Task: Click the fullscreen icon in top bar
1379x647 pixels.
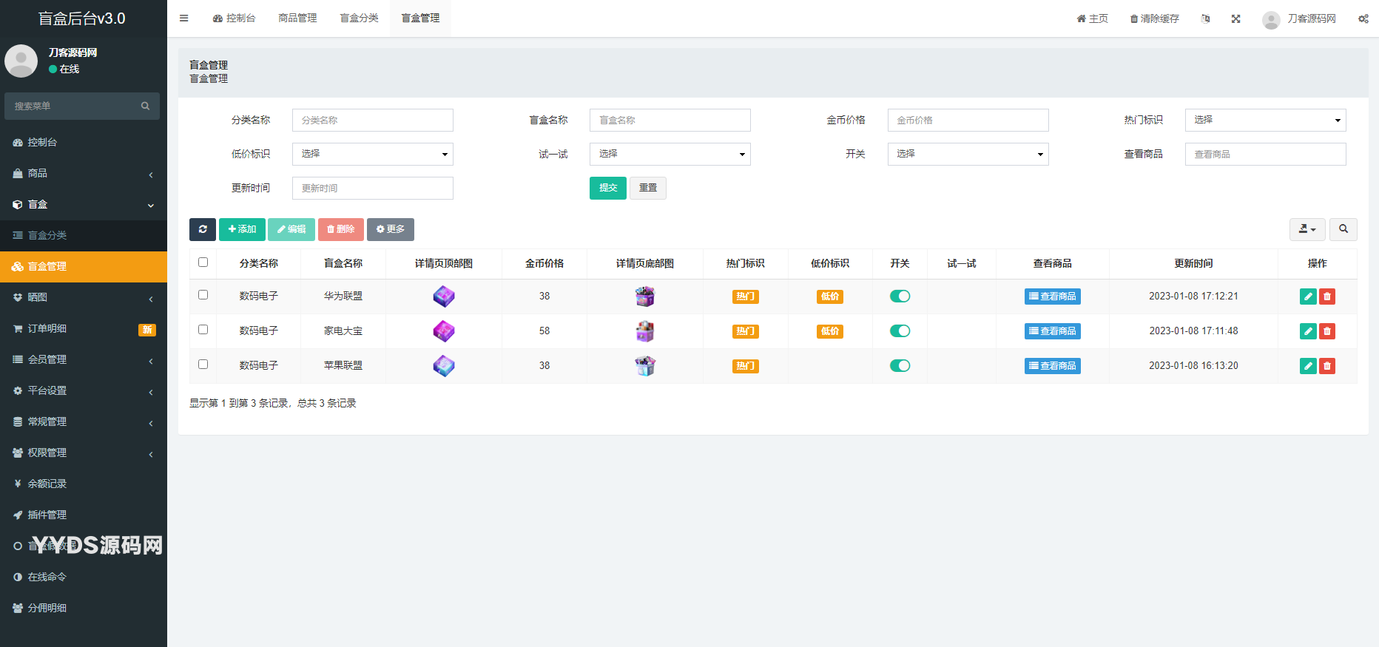Action: [1235, 18]
